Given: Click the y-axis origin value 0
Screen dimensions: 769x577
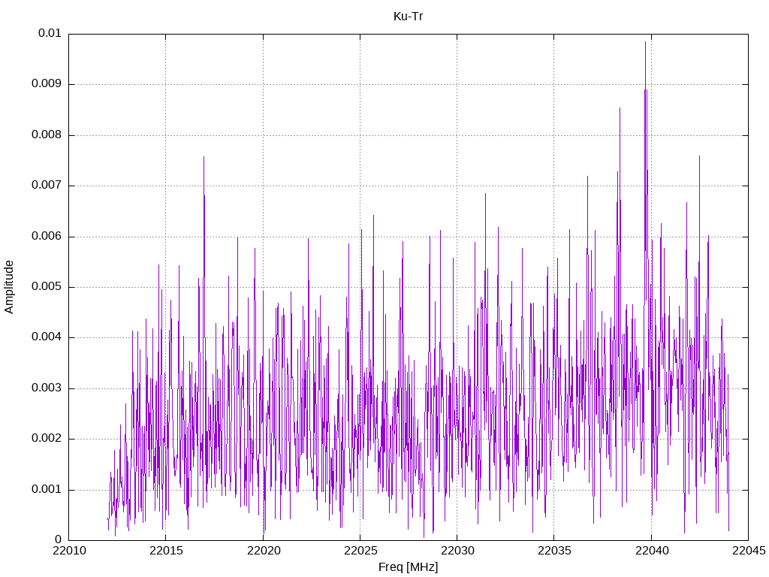Looking at the screenshot, I should [x=58, y=540].
